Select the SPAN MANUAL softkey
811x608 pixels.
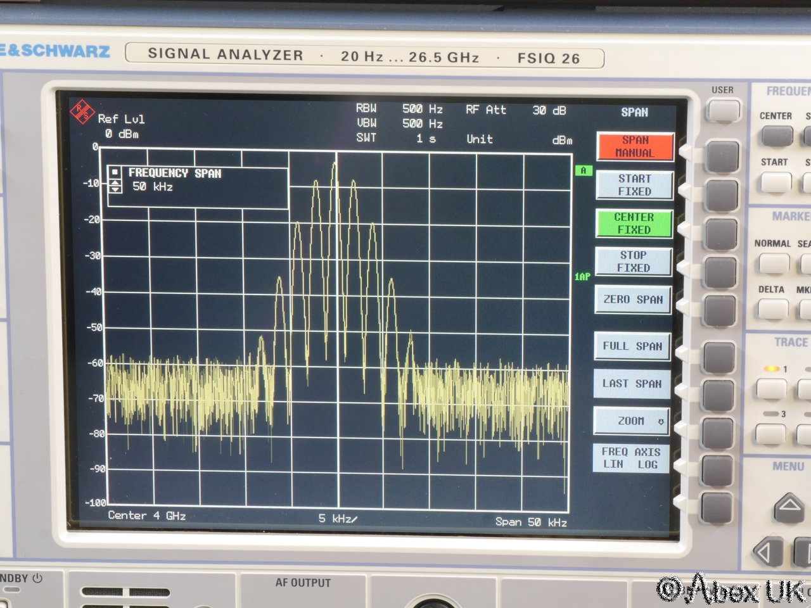[x=634, y=147]
